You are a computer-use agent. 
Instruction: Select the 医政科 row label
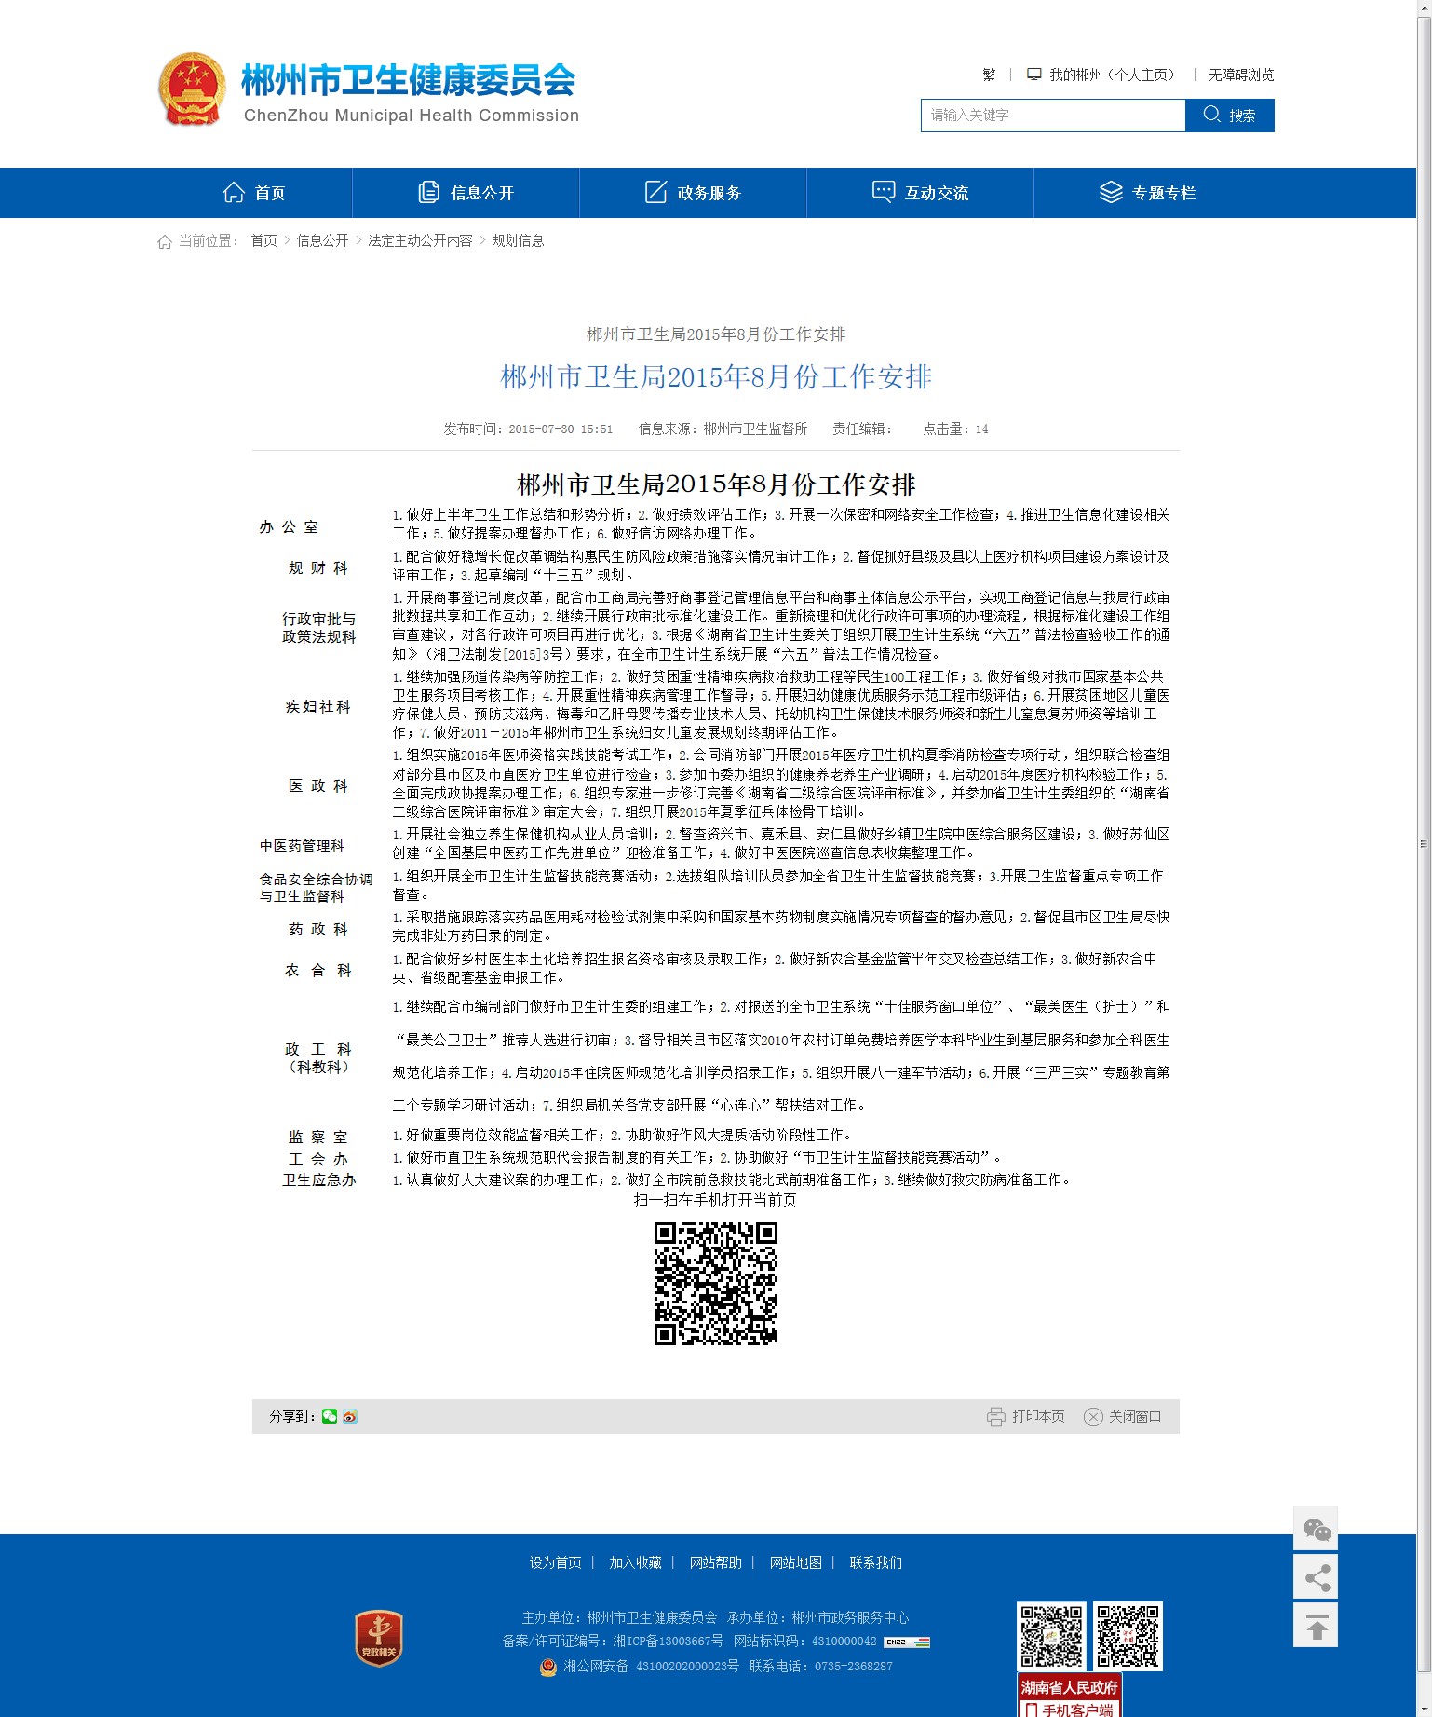click(x=318, y=786)
